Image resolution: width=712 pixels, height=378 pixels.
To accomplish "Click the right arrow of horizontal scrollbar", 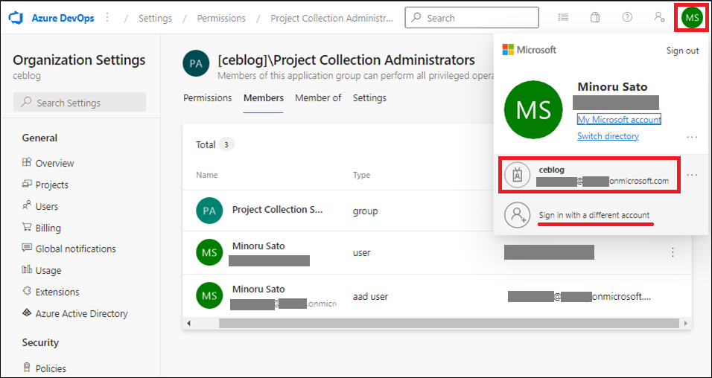I will tap(685, 323).
